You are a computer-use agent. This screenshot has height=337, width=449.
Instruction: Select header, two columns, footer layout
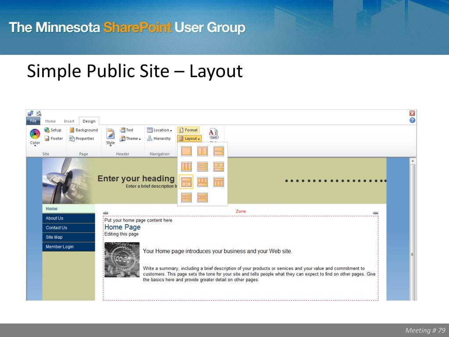coord(186,197)
